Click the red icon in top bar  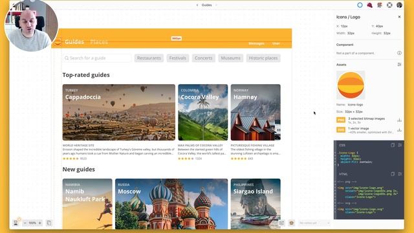point(369,5)
